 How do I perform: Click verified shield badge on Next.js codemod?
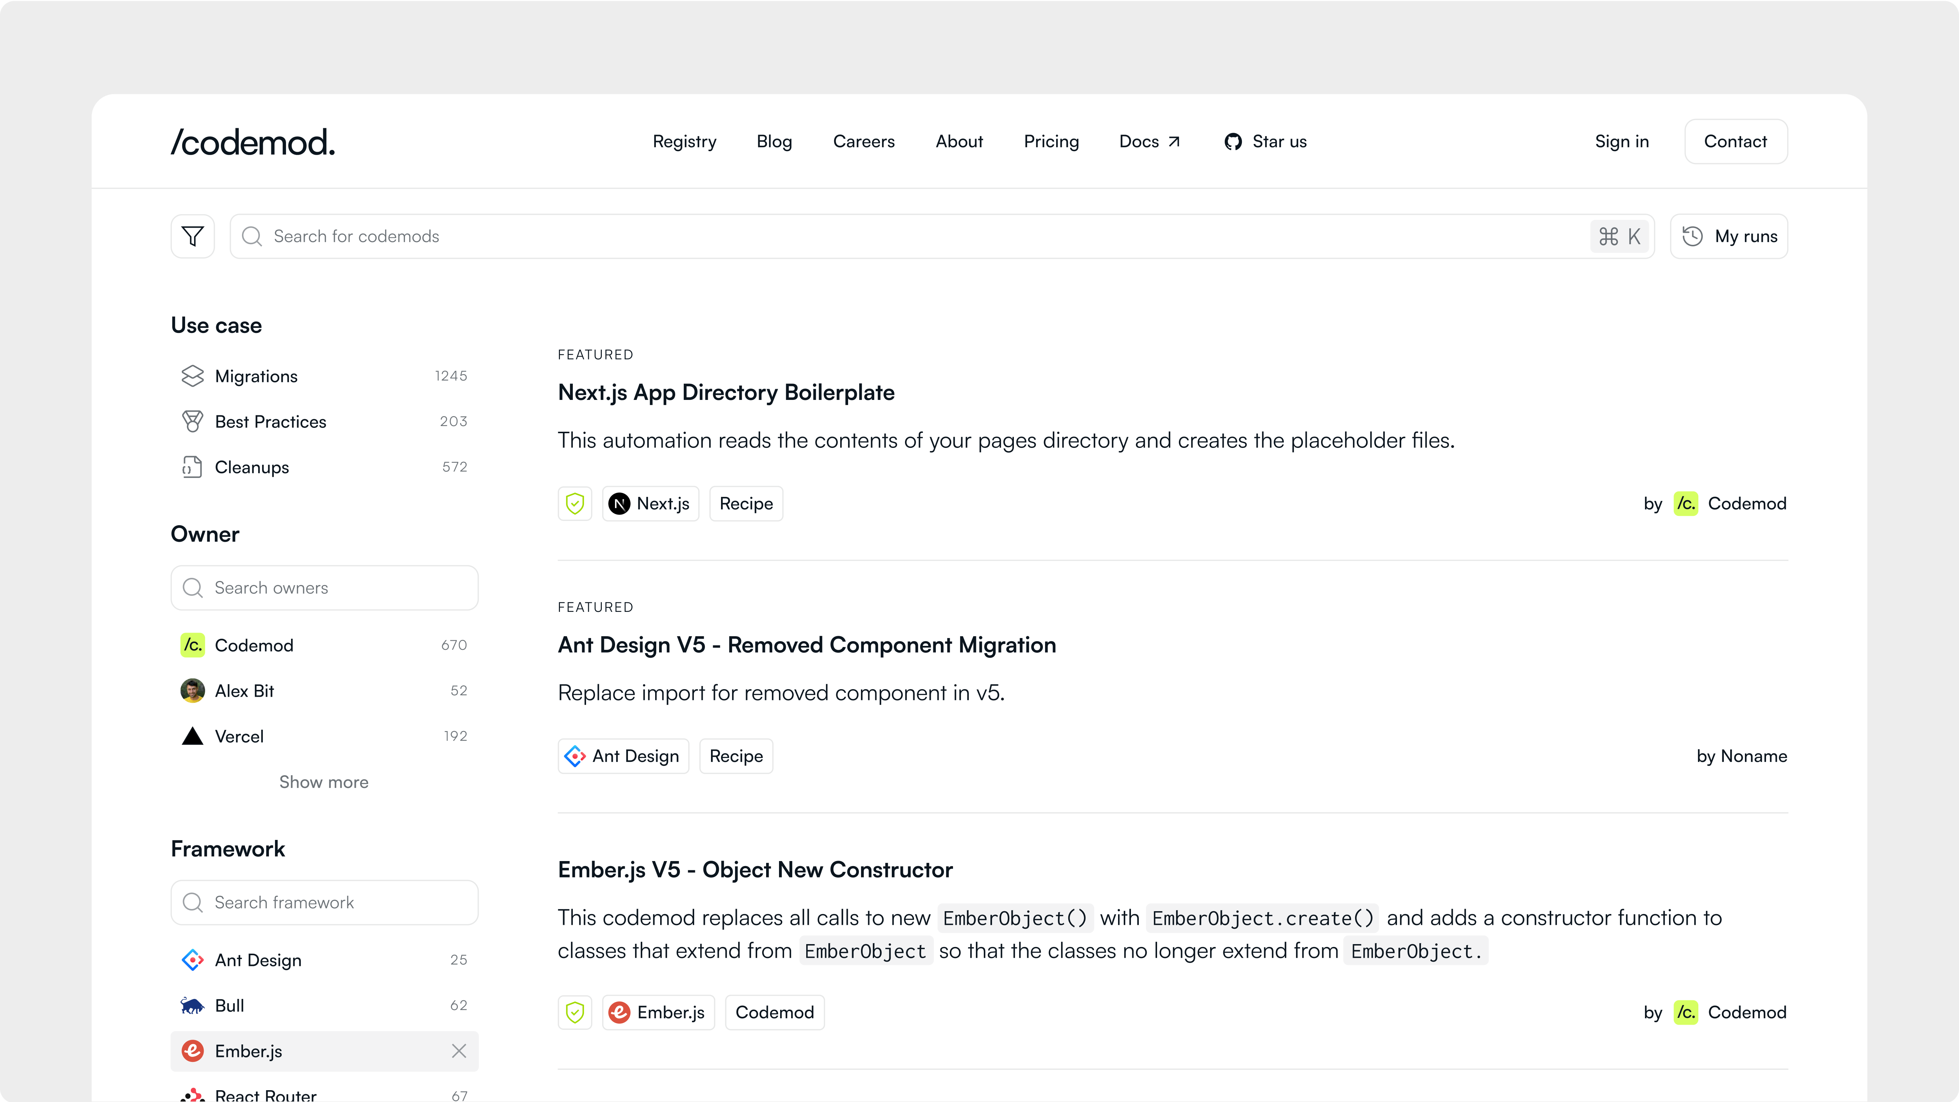tap(575, 503)
